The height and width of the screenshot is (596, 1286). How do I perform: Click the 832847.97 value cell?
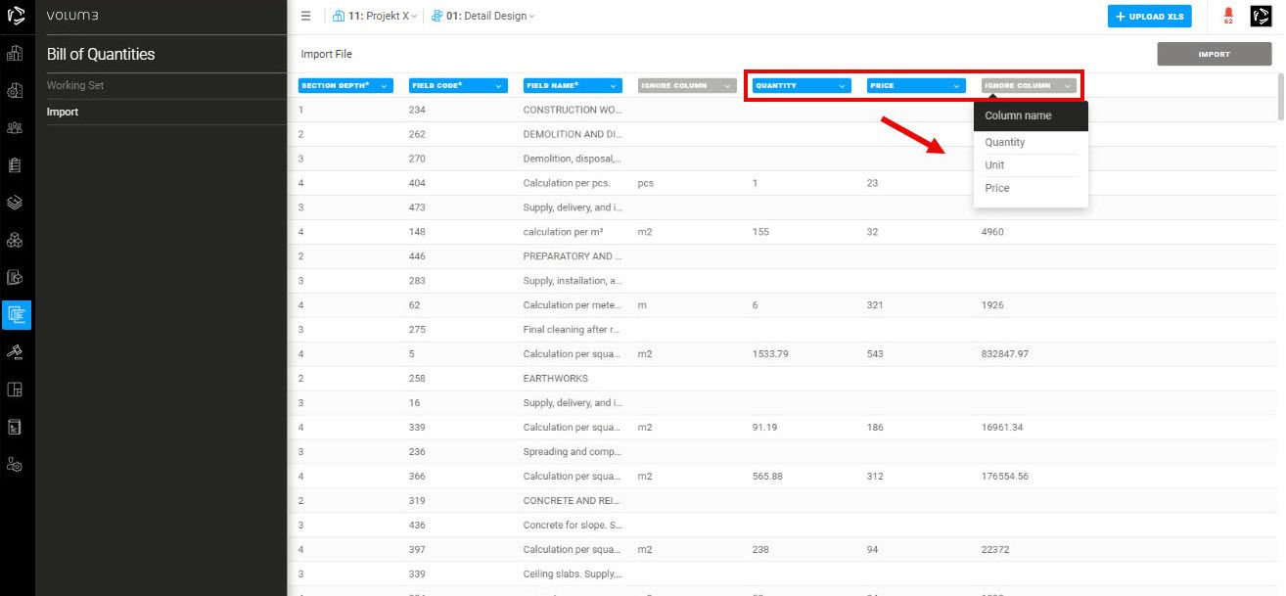[x=1004, y=354]
